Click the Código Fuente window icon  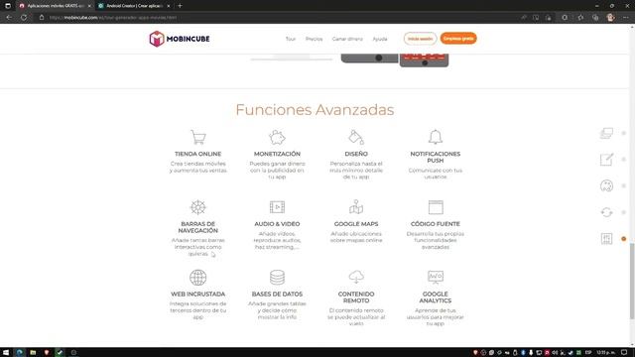436,207
